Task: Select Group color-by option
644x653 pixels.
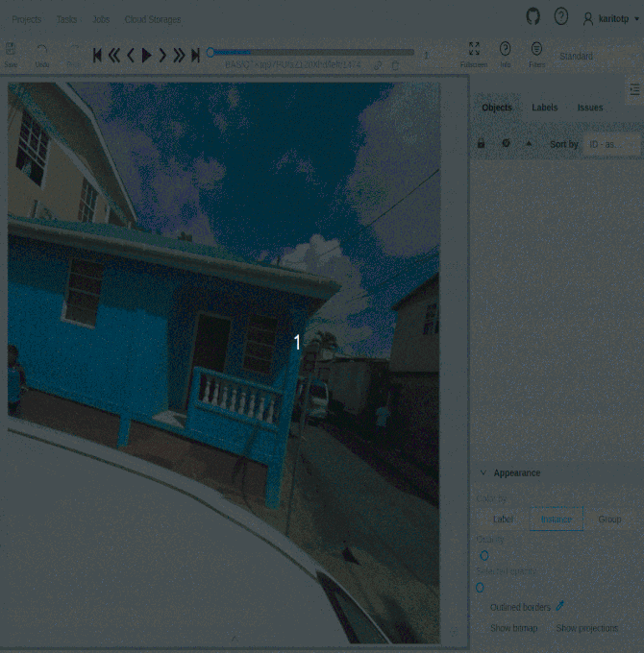Action: (609, 519)
